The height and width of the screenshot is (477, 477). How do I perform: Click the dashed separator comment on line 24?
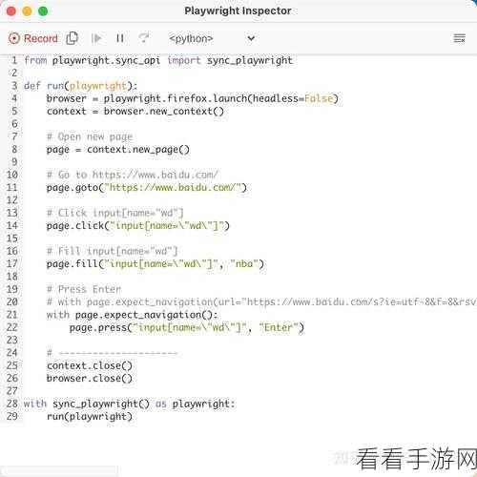coord(112,353)
